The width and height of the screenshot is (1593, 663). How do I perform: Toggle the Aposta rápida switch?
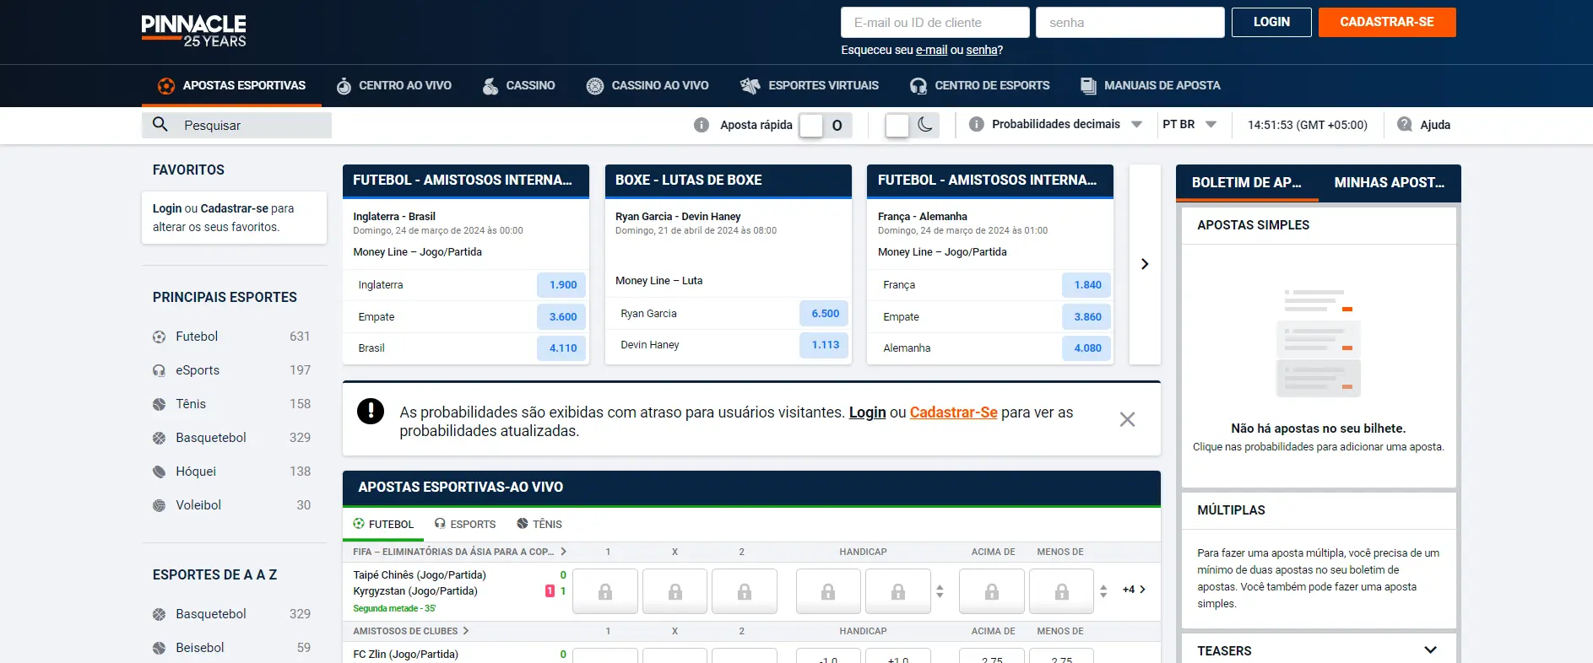(x=825, y=125)
